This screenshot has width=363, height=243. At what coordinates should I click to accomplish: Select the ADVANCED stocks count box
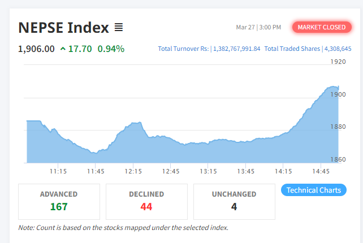click(x=59, y=201)
